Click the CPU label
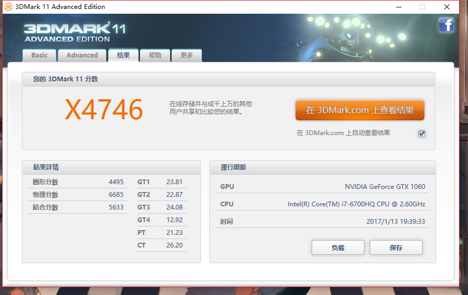The image size is (468, 295). point(227,204)
